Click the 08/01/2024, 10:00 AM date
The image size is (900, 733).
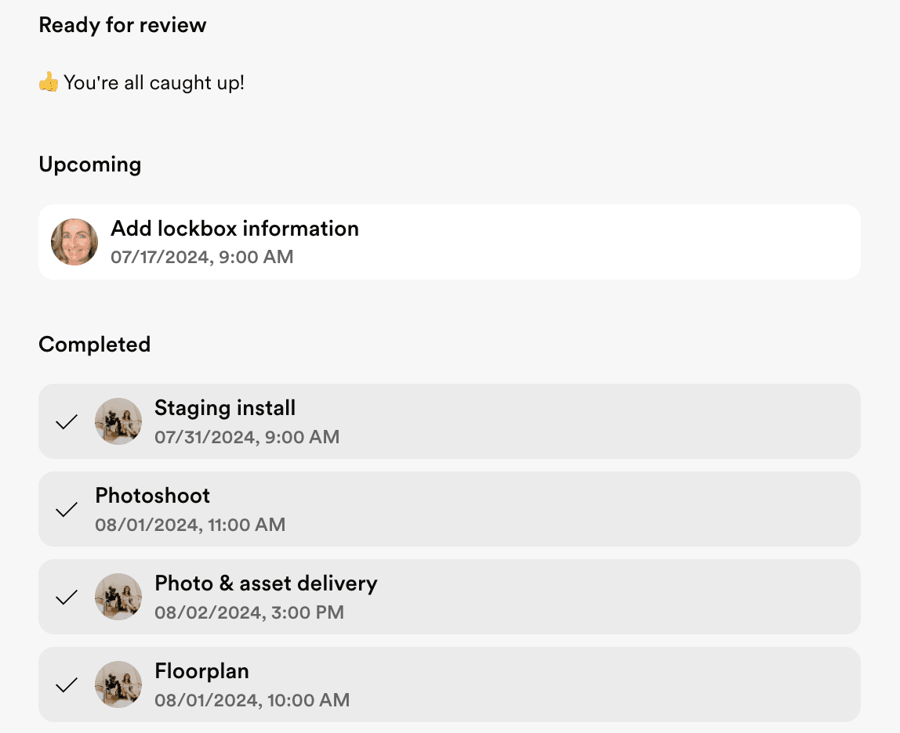252,699
